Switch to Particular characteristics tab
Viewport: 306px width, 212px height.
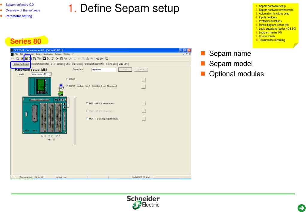[x=94, y=64]
